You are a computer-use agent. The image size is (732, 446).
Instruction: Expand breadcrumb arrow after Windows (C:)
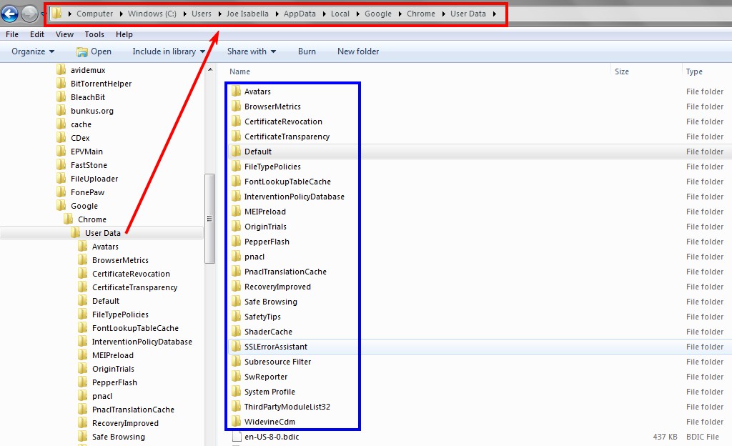[184, 14]
